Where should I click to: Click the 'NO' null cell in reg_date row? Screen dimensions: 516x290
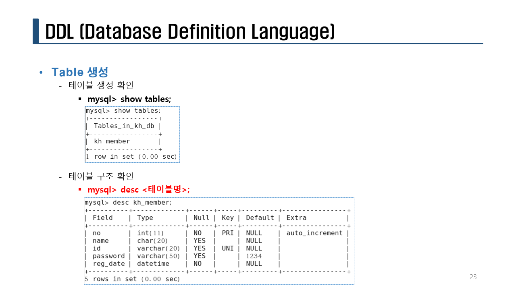click(198, 264)
